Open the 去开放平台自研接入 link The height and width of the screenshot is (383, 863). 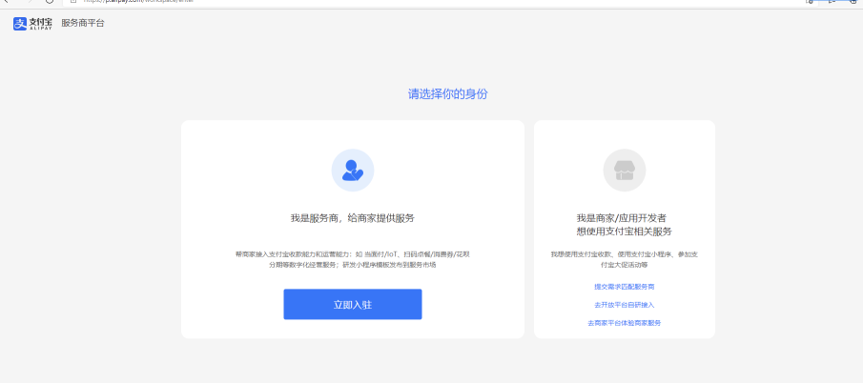pyautogui.click(x=625, y=305)
